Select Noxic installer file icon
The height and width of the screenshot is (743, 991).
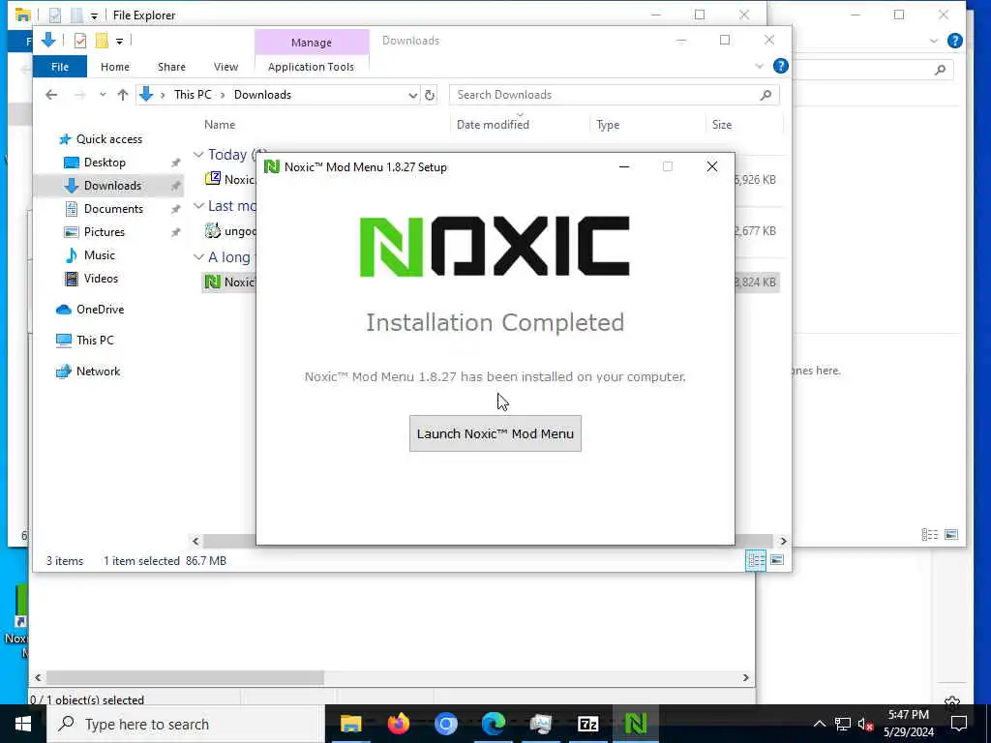tap(213, 282)
